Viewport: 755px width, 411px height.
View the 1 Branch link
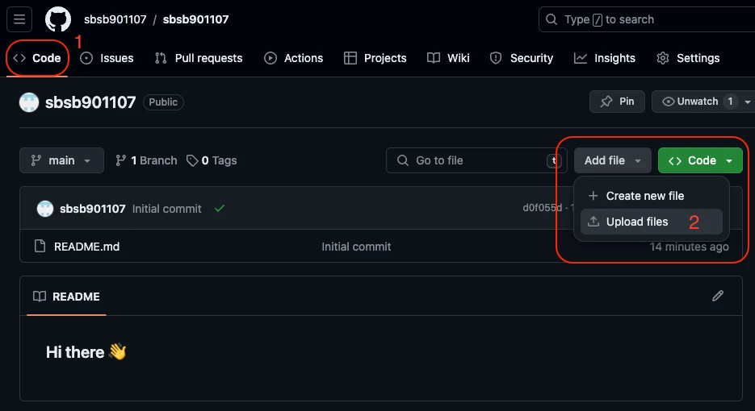pos(146,160)
